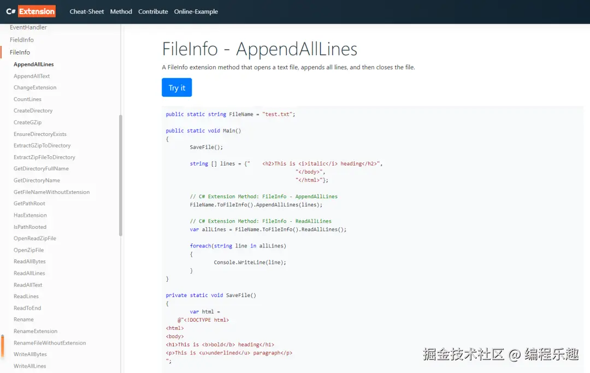Open the AppendAllText sidebar link
Viewport: 590px width, 373px height.
32,76
